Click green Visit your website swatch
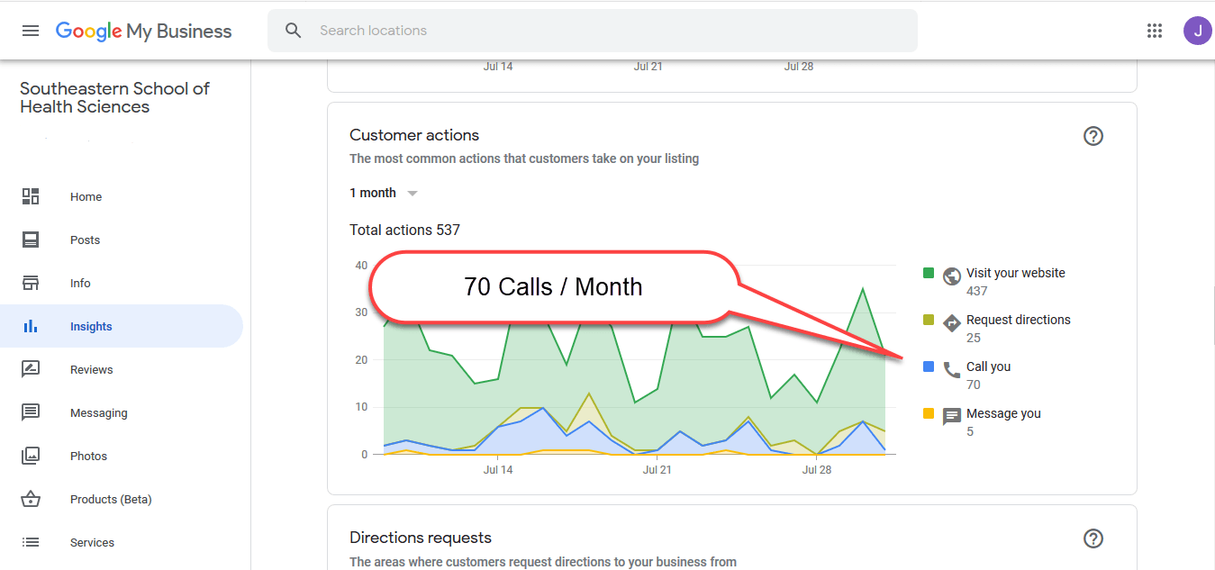The image size is (1215, 570). click(x=929, y=273)
